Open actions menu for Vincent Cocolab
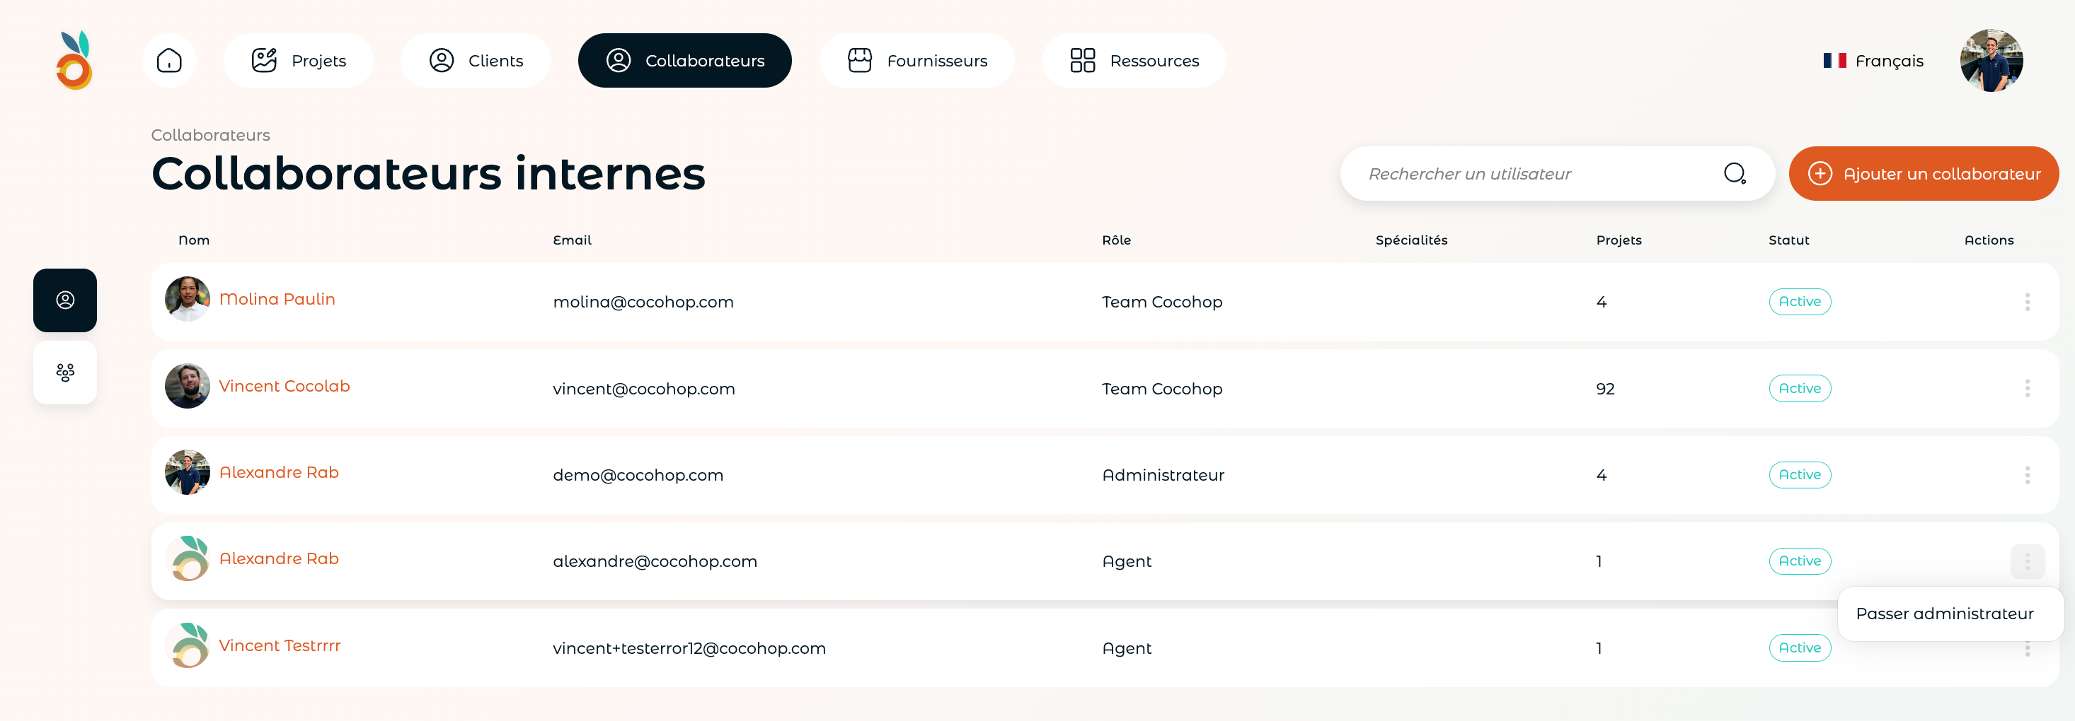This screenshot has height=721, width=2075. coord(2027,388)
